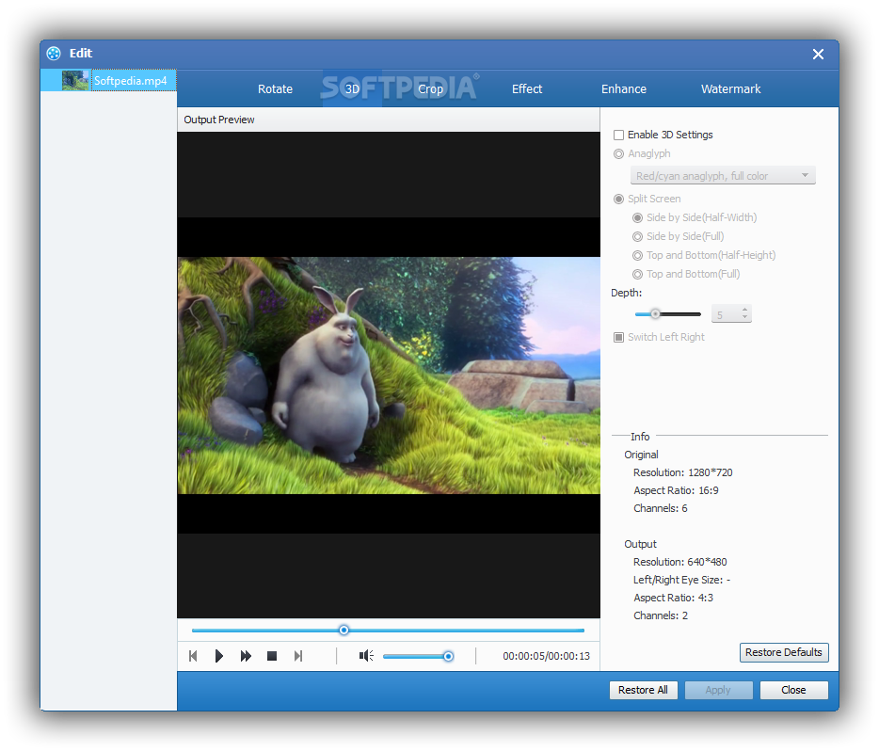The width and height of the screenshot is (879, 751).
Task: Click the Aspect Ratio: 4:3 text
Action: coord(673,598)
